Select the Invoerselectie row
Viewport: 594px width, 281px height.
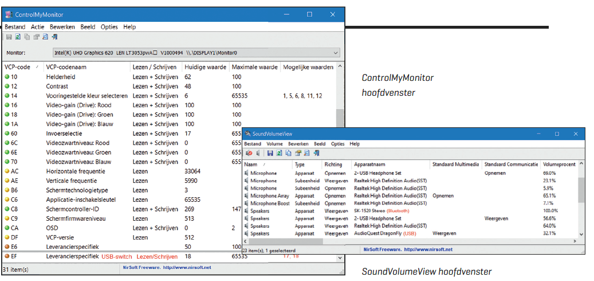[122, 134]
